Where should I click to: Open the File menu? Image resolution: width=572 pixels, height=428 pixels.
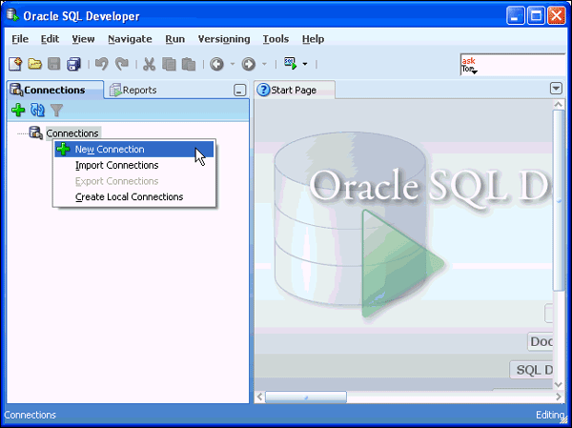pos(20,39)
